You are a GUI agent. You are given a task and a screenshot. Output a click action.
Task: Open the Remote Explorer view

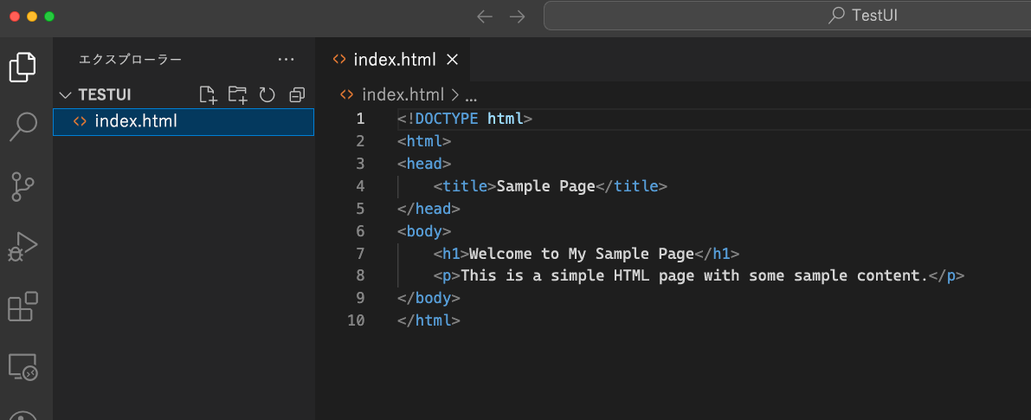point(23,367)
